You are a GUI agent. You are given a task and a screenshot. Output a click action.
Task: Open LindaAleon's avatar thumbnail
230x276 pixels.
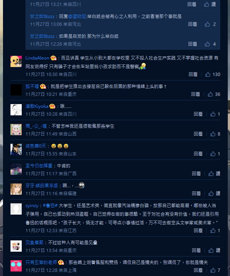click(x=16, y=61)
